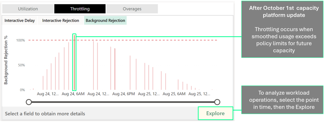The height and width of the screenshot is (122, 324).
Task: Select the highlighted bar exceeding 100%
Action: 74,62
